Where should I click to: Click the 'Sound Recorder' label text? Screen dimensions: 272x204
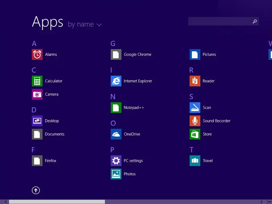217,121
